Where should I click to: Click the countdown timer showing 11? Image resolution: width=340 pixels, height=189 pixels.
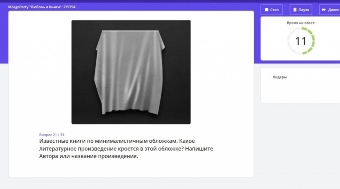coord(301,41)
